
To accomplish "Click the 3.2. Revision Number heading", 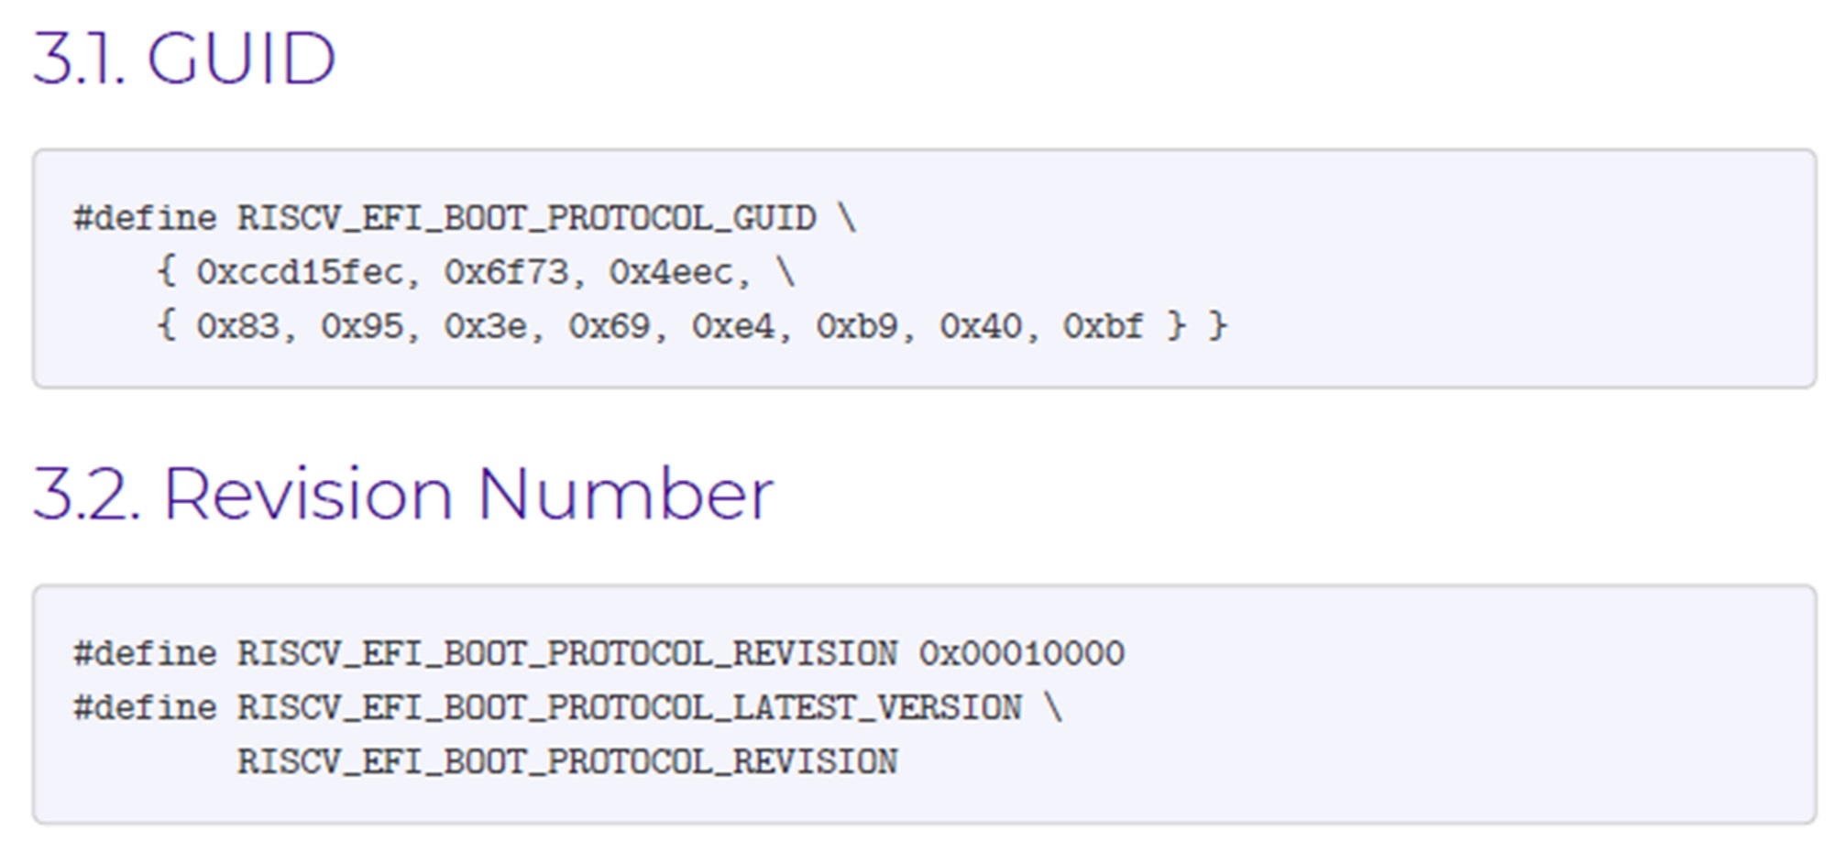I will tap(403, 495).
